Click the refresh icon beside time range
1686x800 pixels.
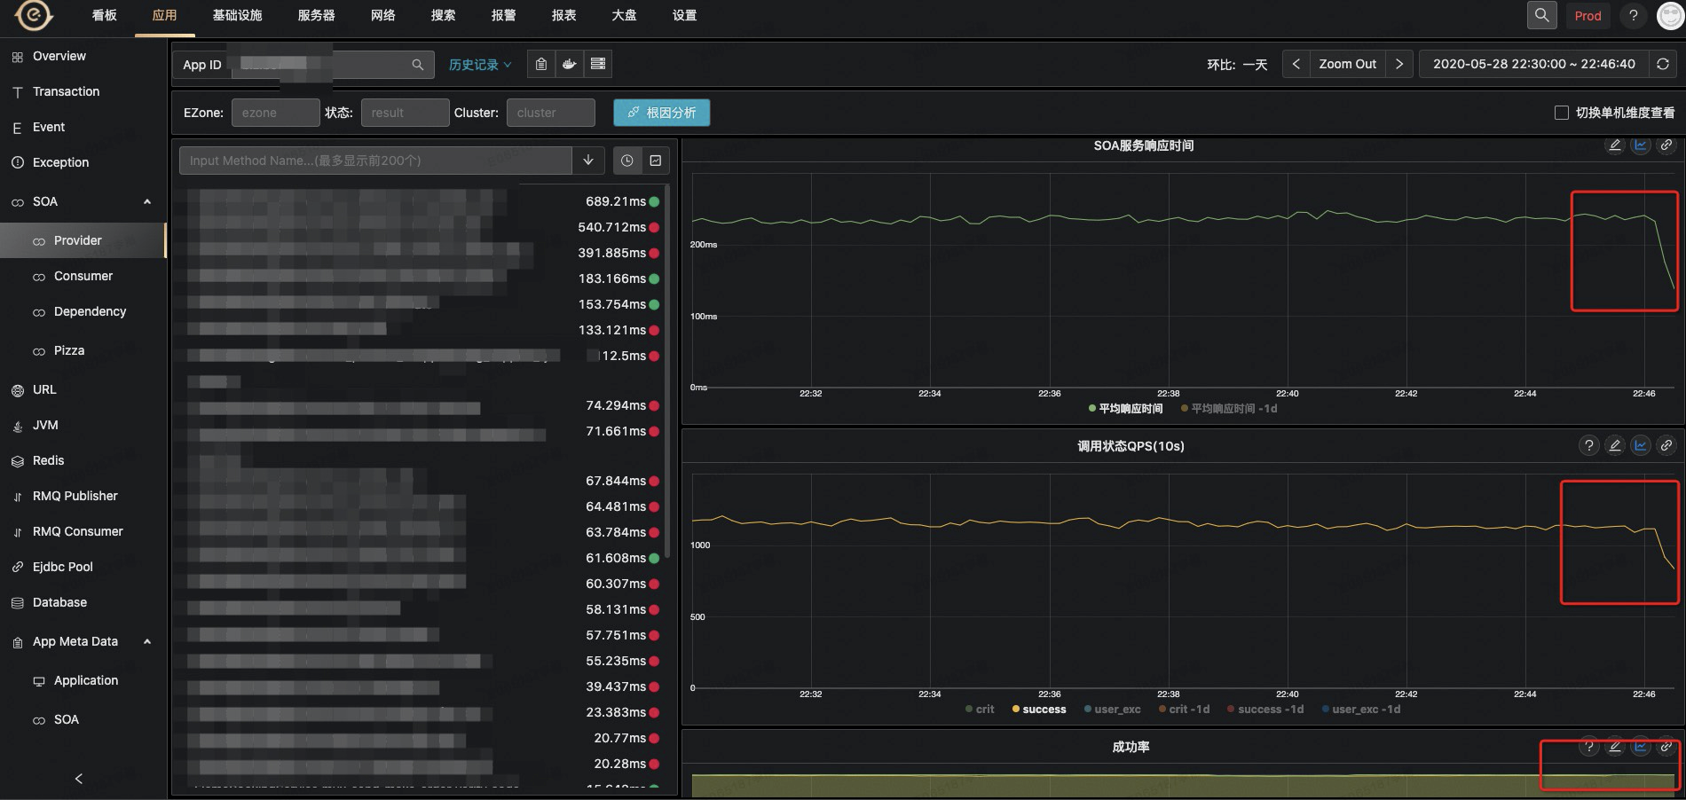tap(1663, 64)
